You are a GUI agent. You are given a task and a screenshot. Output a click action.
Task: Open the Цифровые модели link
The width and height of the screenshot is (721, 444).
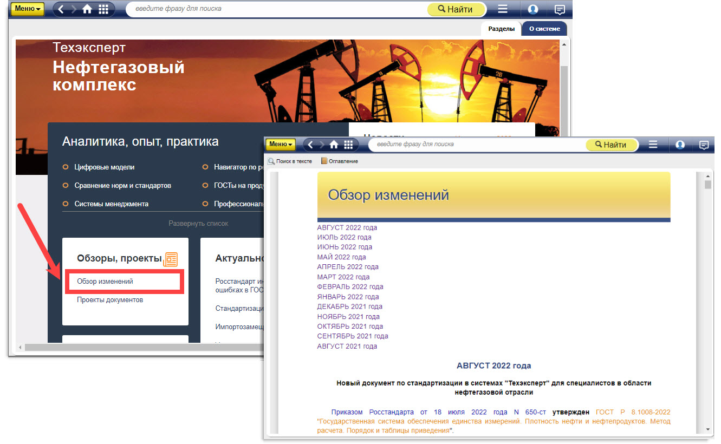pos(105,167)
